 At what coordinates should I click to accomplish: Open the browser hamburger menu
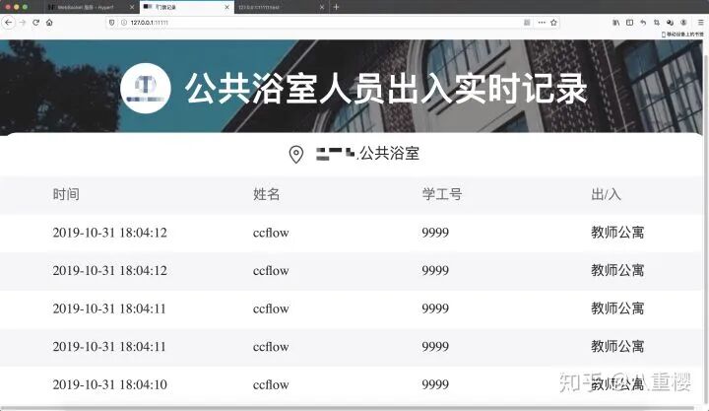pyautogui.click(x=700, y=23)
